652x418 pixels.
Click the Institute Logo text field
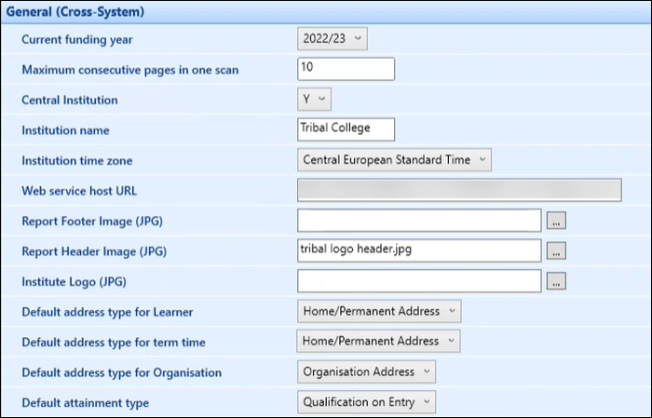pyautogui.click(x=419, y=281)
